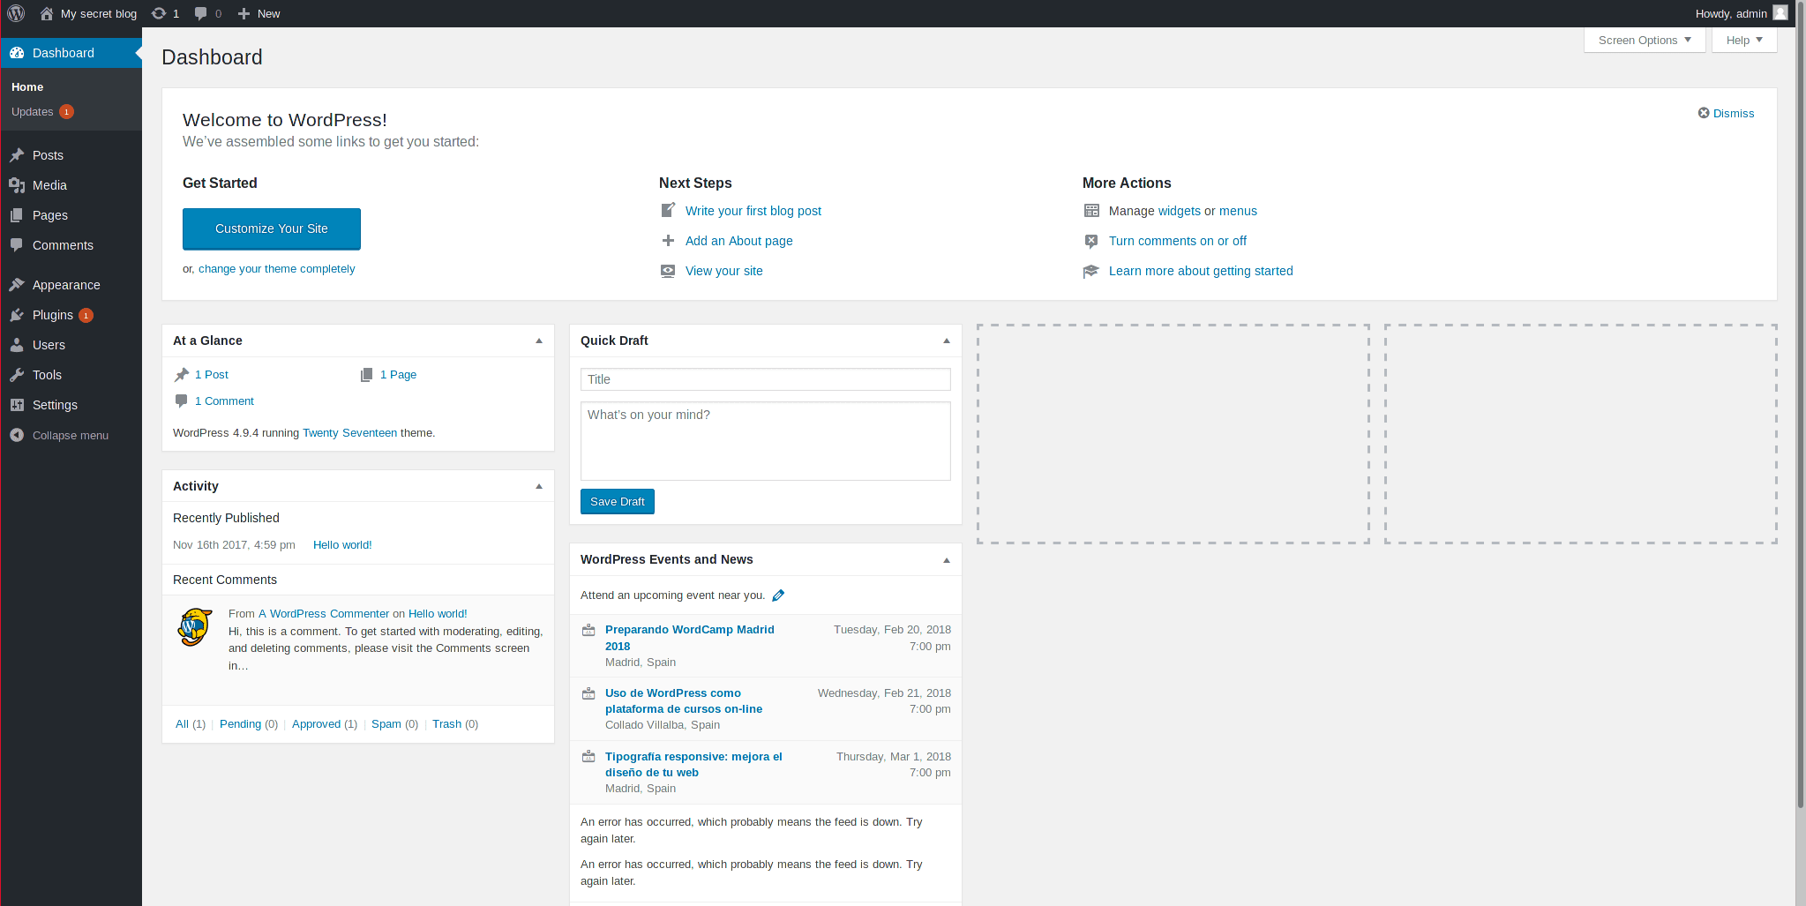The width and height of the screenshot is (1806, 906).
Task: Open the Help dropdown tab
Action: coord(1743,41)
